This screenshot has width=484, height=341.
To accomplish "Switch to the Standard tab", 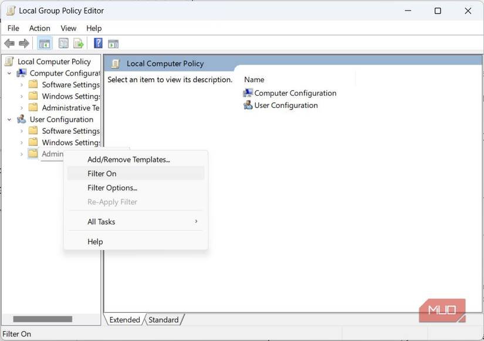I will click(164, 320).
